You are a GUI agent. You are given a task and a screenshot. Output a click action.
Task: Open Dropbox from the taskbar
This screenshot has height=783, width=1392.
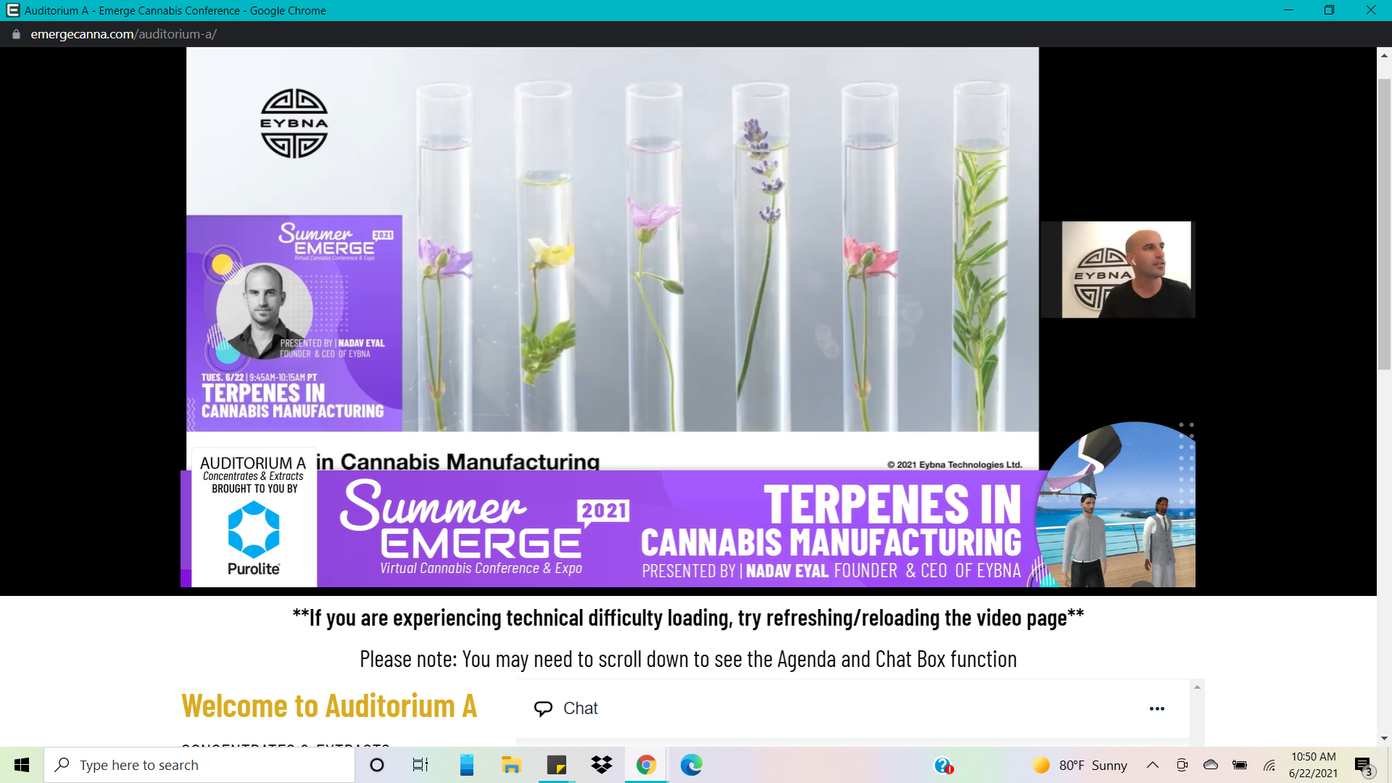[x=601, y=765]
